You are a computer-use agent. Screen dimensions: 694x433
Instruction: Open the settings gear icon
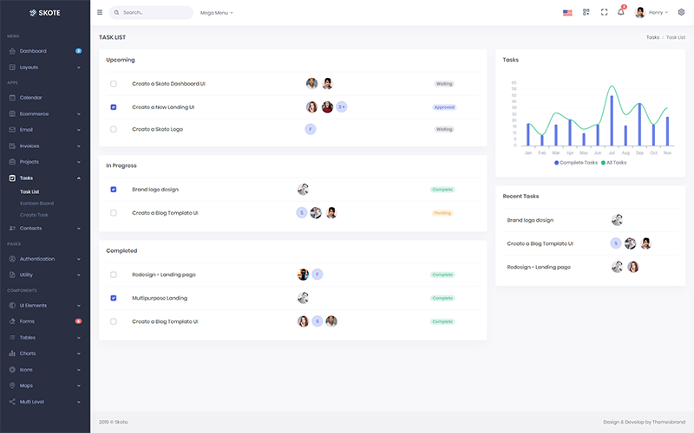[681, 13]
